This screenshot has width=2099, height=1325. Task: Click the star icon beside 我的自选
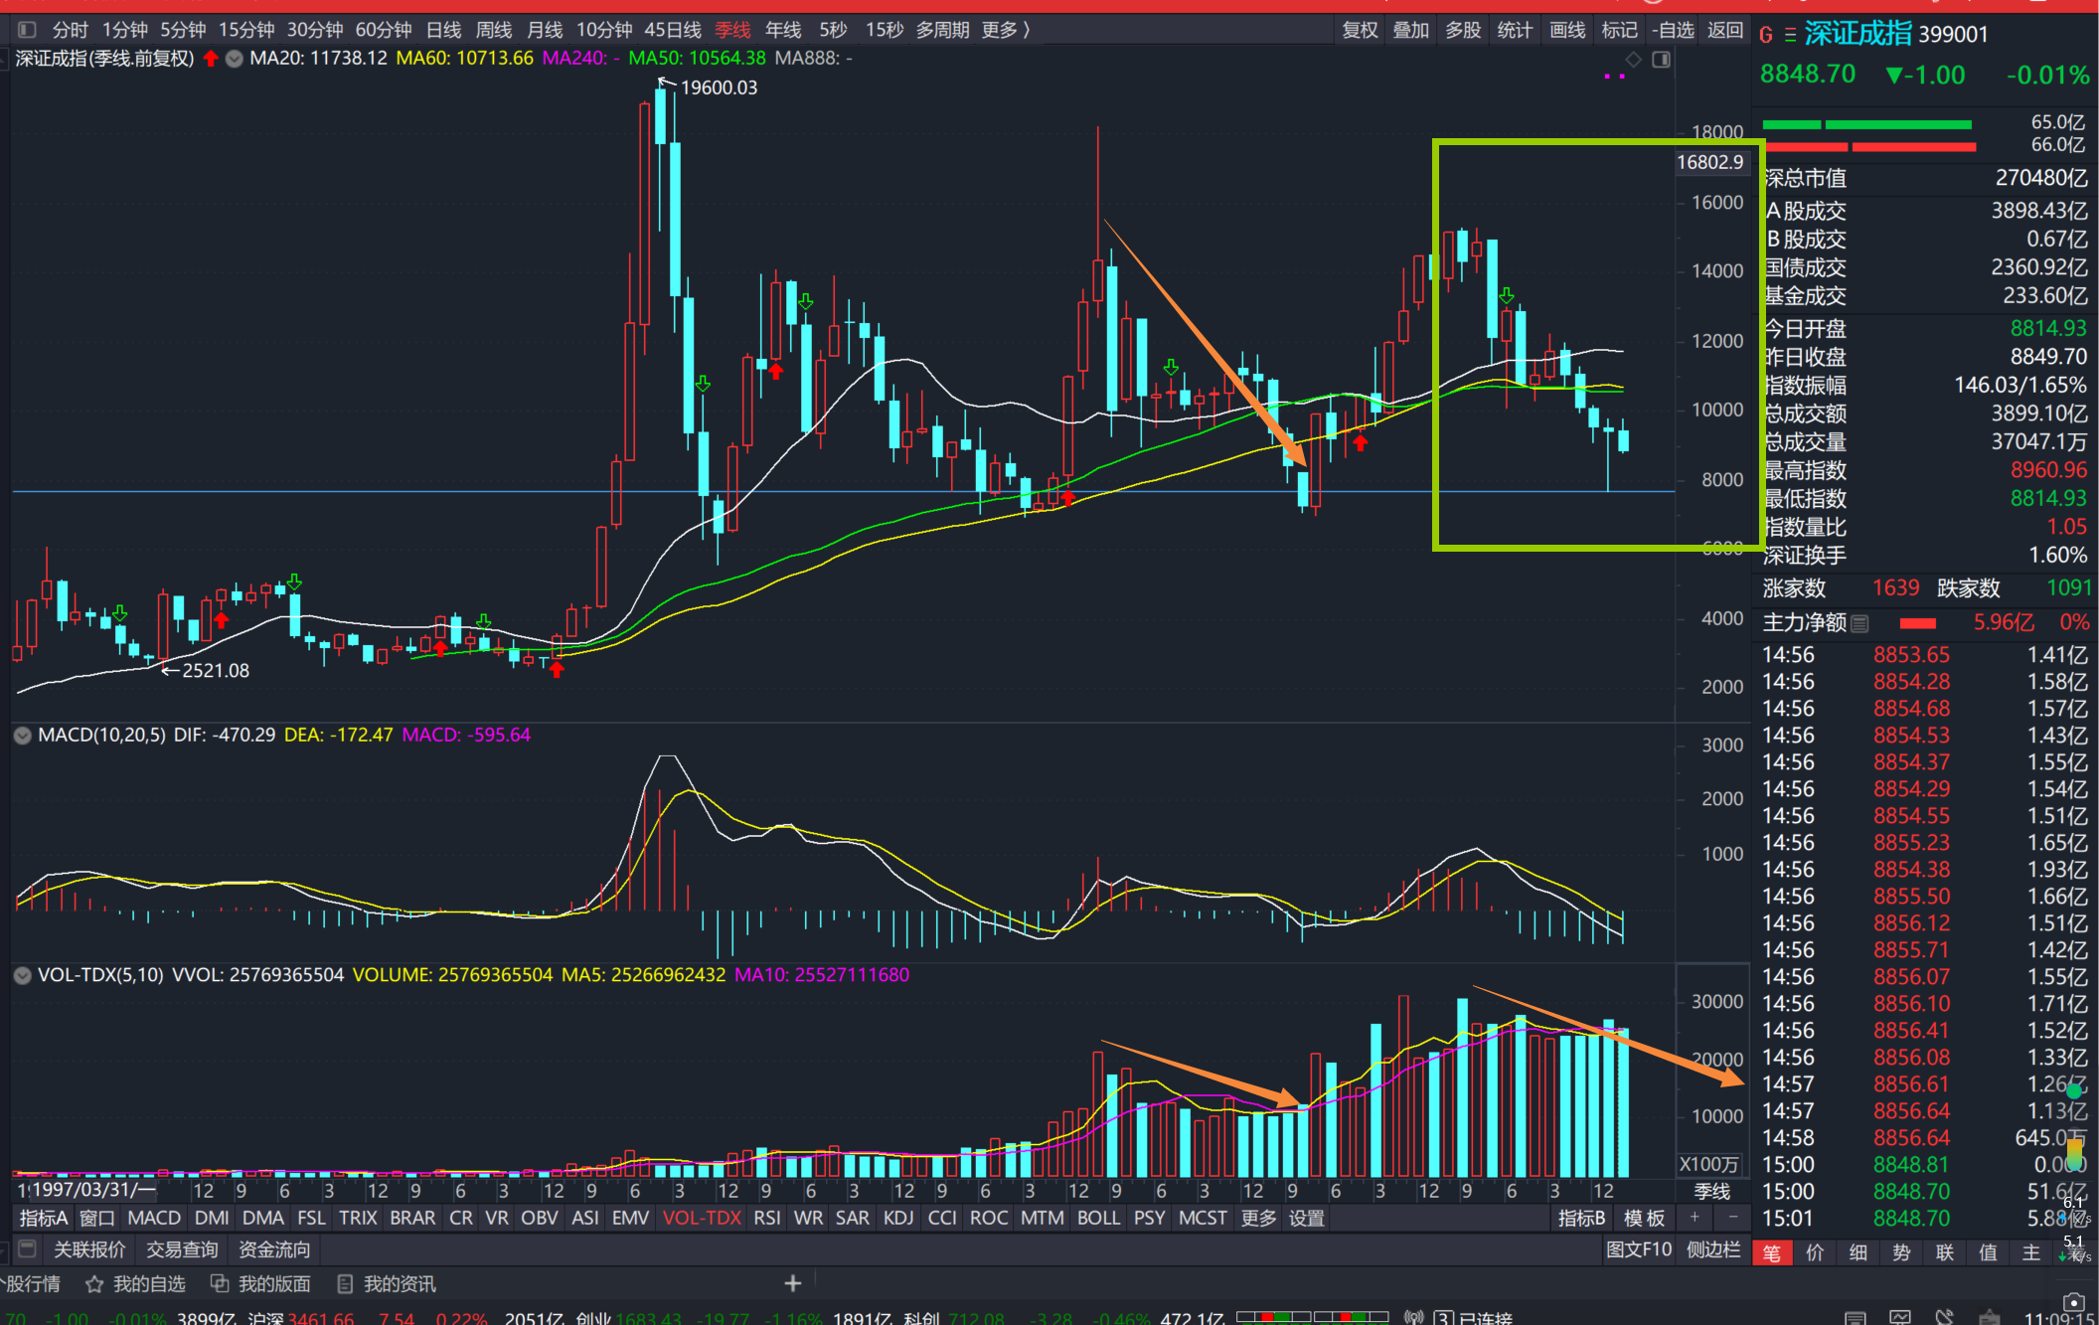(x=94, y=1284)
